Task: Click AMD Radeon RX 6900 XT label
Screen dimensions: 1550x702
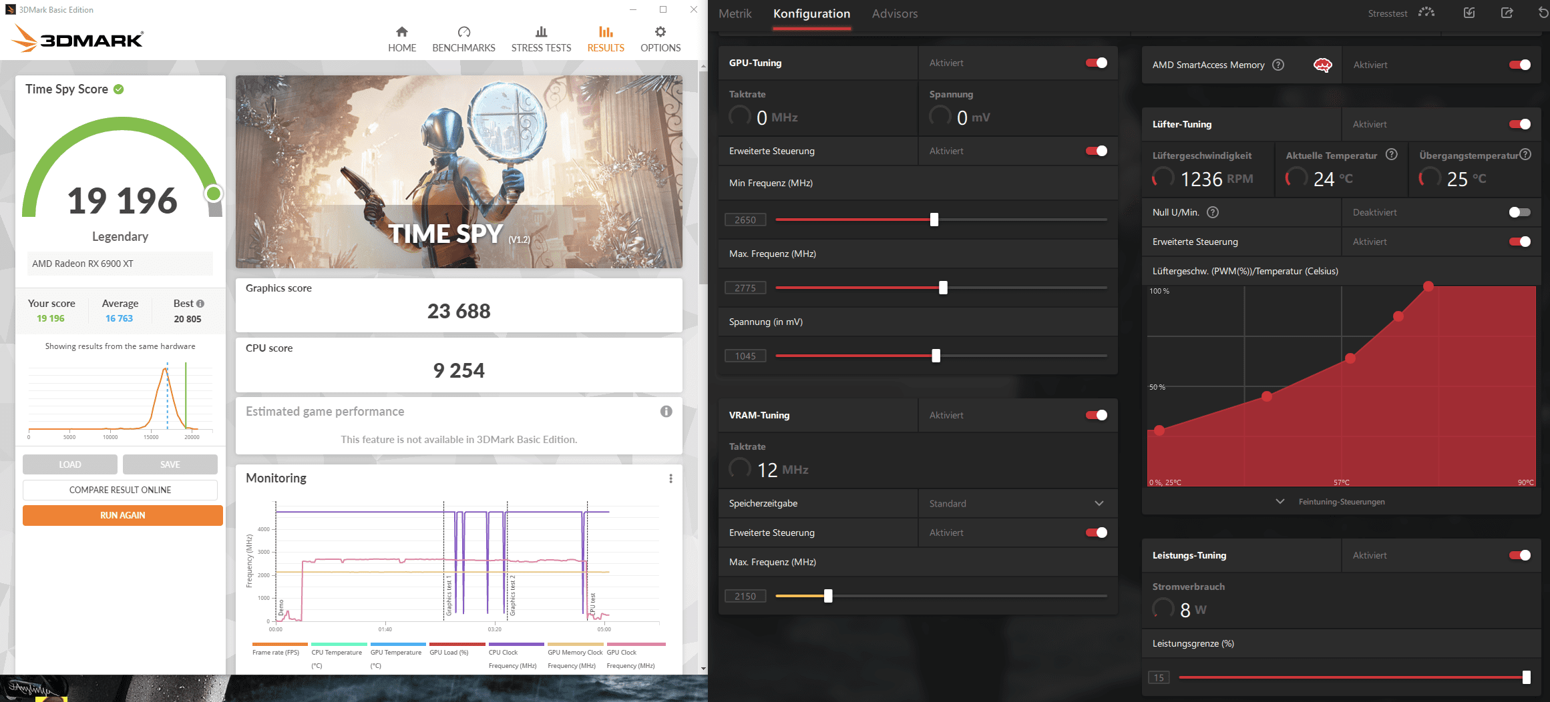Action: [83, 264]
